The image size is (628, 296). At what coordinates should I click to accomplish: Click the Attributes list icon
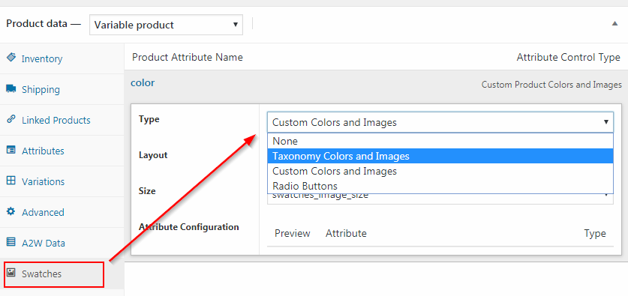pyautogui.click(x=11, y=150)
